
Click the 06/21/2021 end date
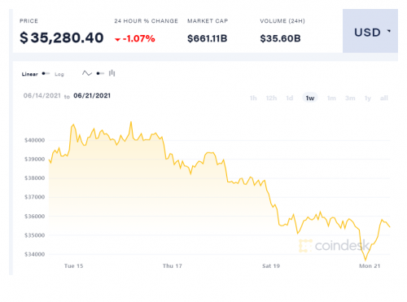point(92,95)
